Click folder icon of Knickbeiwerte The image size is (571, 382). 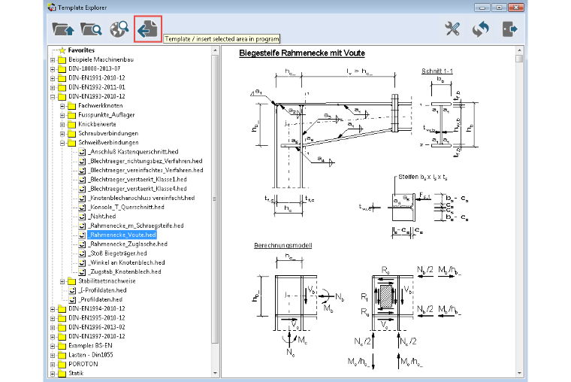click(x=72, y=124)
